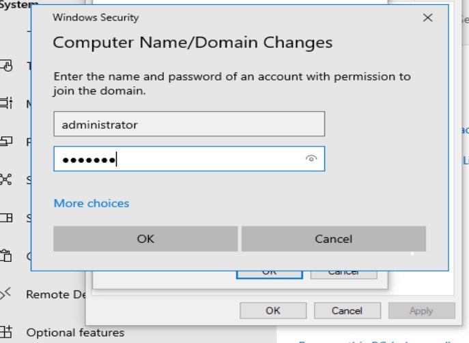This screenshot has width=469, height=343.
Task: Open the More choices link
Action: pos(91,203)
